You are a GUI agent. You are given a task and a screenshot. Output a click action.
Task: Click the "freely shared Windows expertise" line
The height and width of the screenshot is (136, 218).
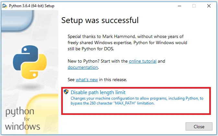click(127, 43)
